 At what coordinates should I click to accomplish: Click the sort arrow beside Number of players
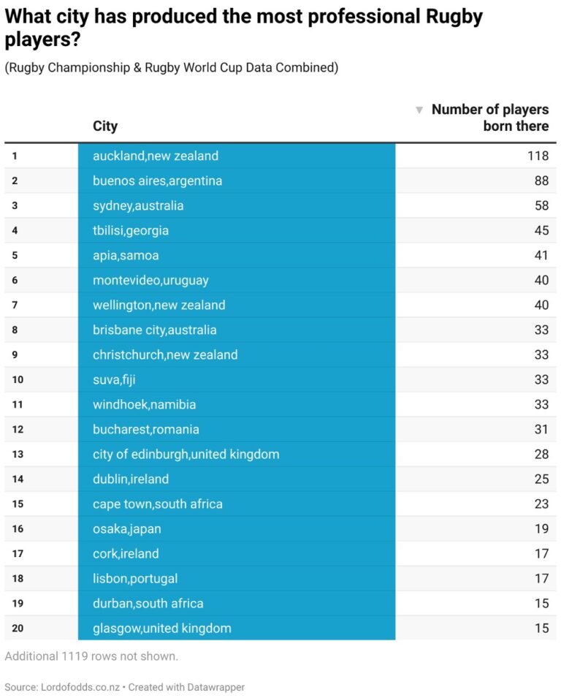(419, 110)
